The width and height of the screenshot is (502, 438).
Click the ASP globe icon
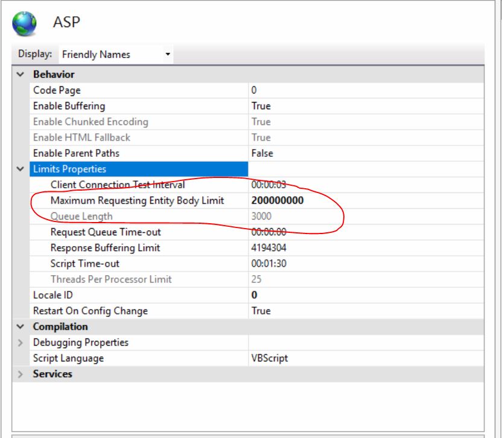24,24
